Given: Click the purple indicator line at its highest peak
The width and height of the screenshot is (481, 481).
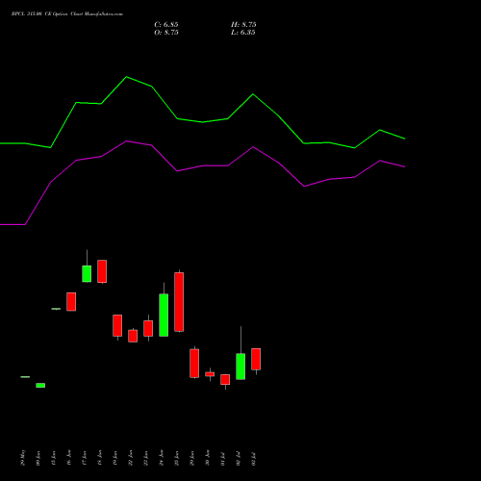Looking at the screenshot, I should (x=127, y=140).
